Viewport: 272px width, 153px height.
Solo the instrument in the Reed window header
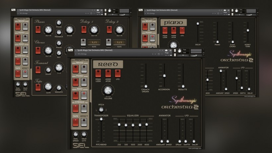175,50
